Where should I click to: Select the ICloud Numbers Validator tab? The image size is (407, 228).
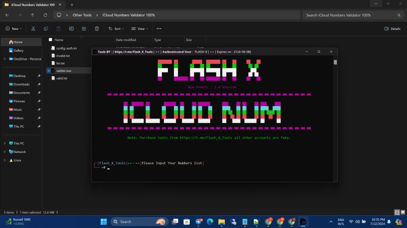(x=33, y=5)
